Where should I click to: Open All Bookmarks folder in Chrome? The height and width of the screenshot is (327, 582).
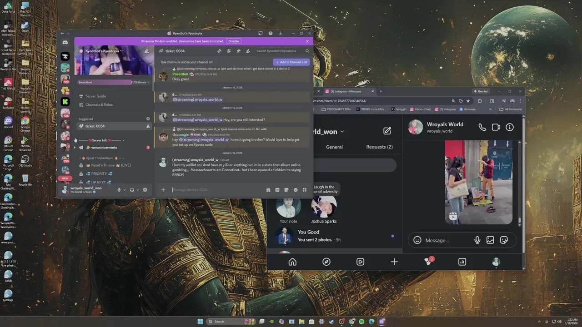tap(511, 109)
